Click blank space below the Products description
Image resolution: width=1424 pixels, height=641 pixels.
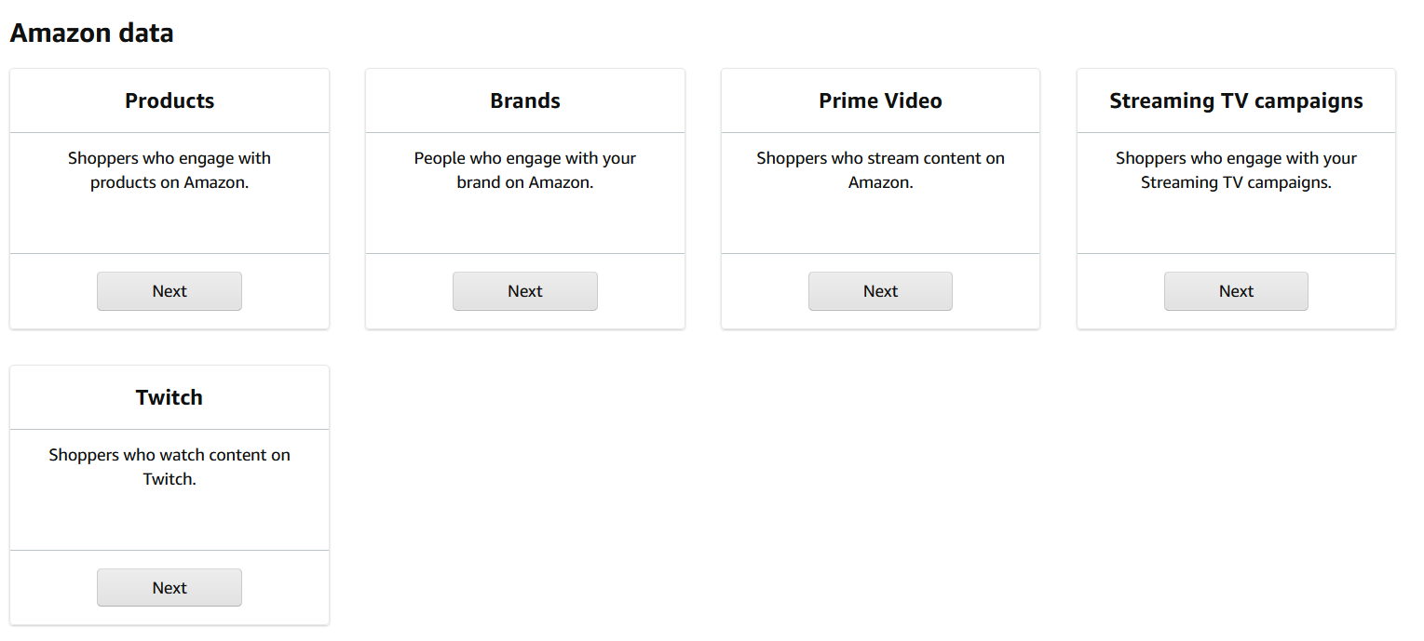pos(170,223)
